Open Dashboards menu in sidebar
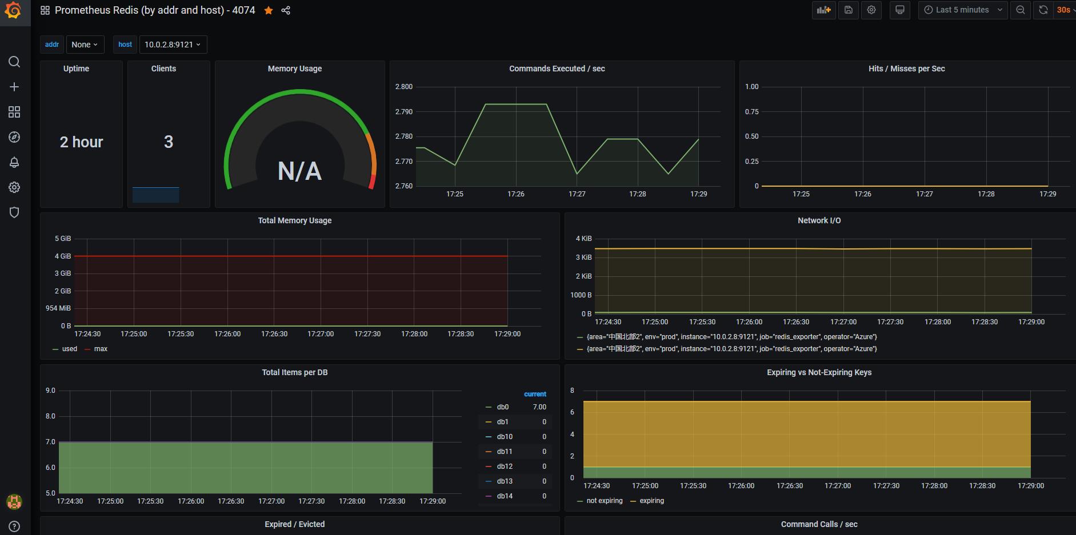This screenshot has width=1076, height=535. click(x=14, y=112)
